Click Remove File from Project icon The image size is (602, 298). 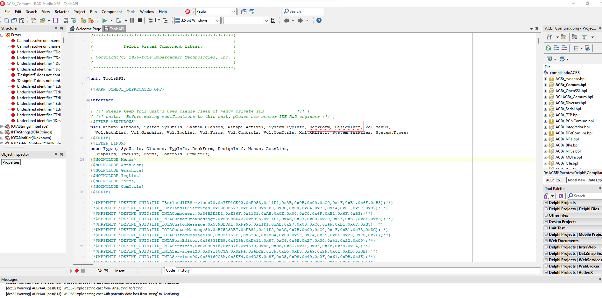[x=91, y=21]
